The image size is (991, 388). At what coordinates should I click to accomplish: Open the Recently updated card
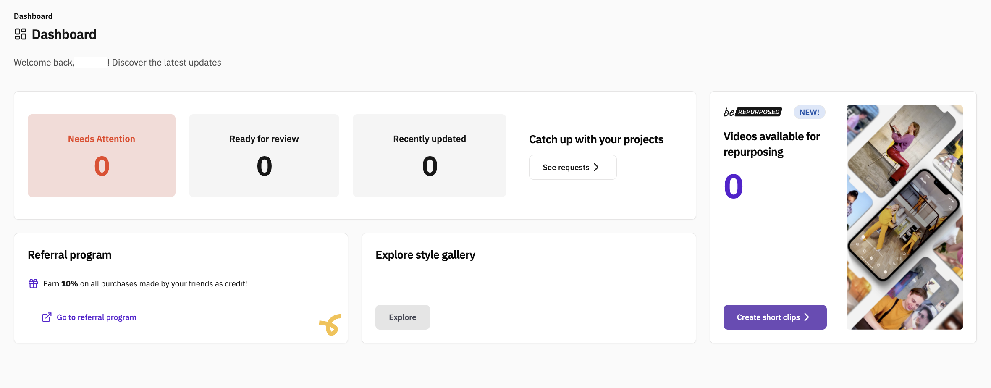[430, 155]
